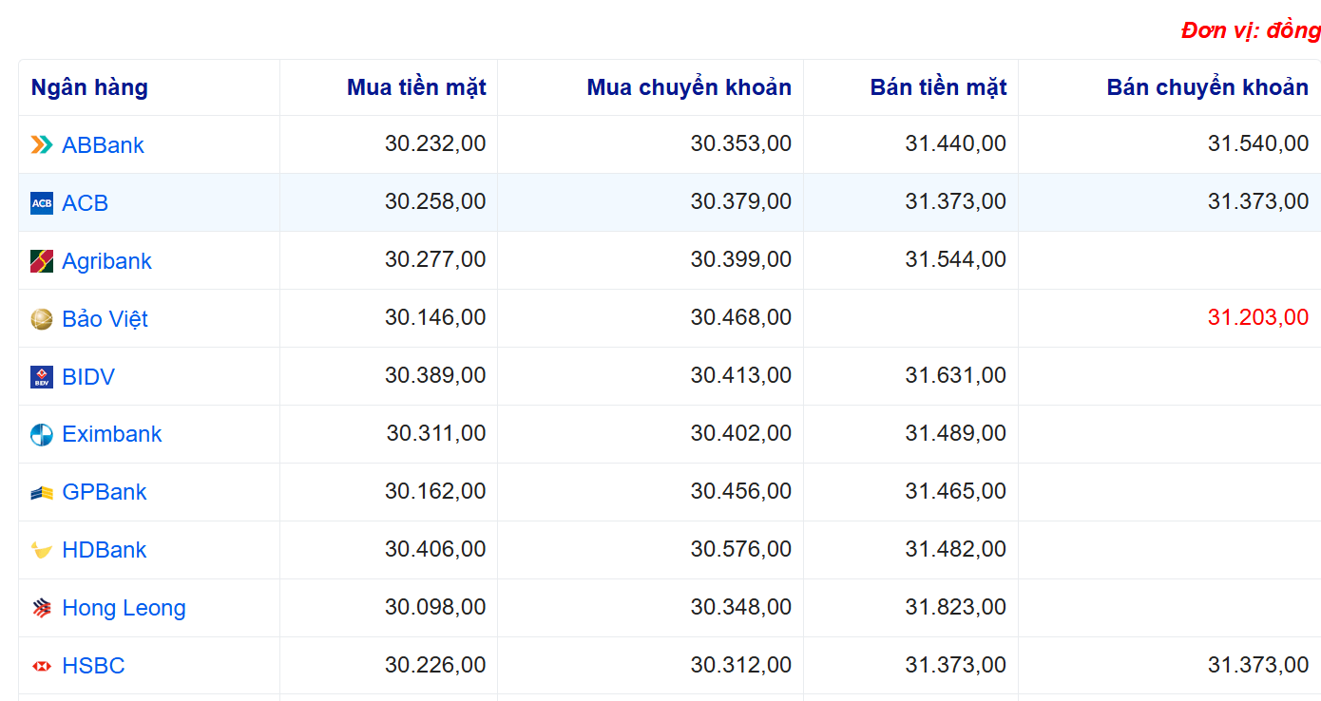Click the HSBC logo icon
The image size is (1321, 701).
(x=42, y=666)
